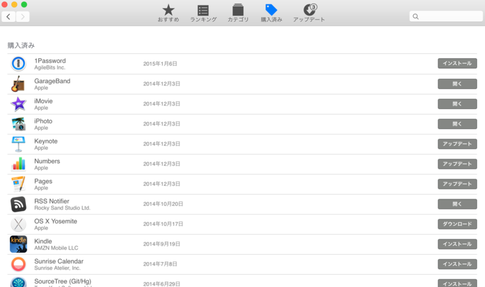This screenshot has width=485, height=287.
Task: Click the SourceTree app icon
Action: (19, 282)
